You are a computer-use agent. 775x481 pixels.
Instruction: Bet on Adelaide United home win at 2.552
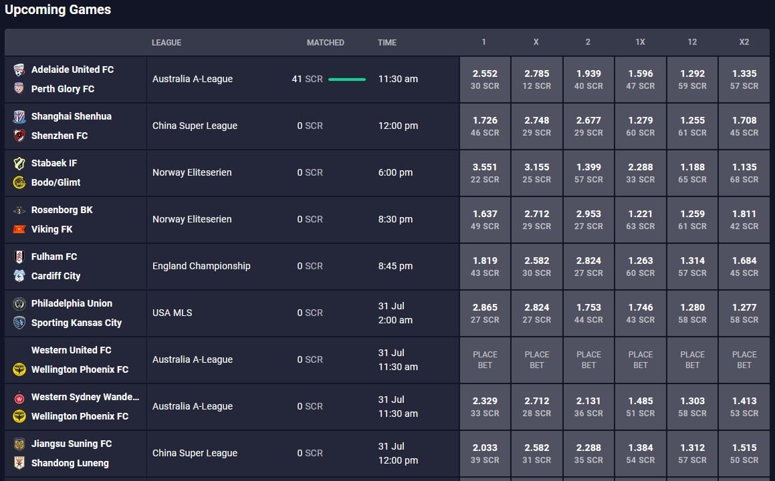485,79
